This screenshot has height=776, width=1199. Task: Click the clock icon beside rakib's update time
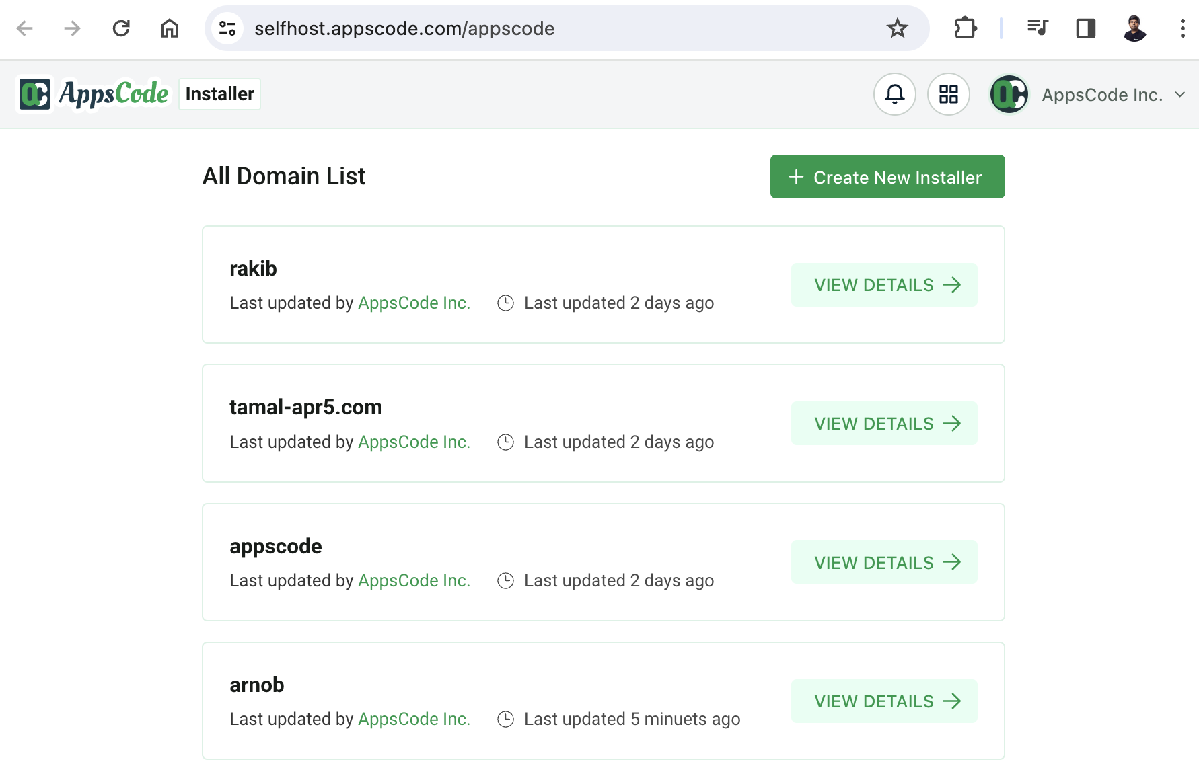pos(506,303)
